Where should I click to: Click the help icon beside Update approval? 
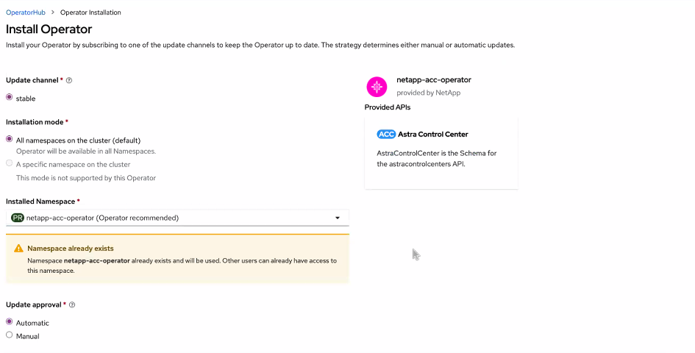click(72, 304)
